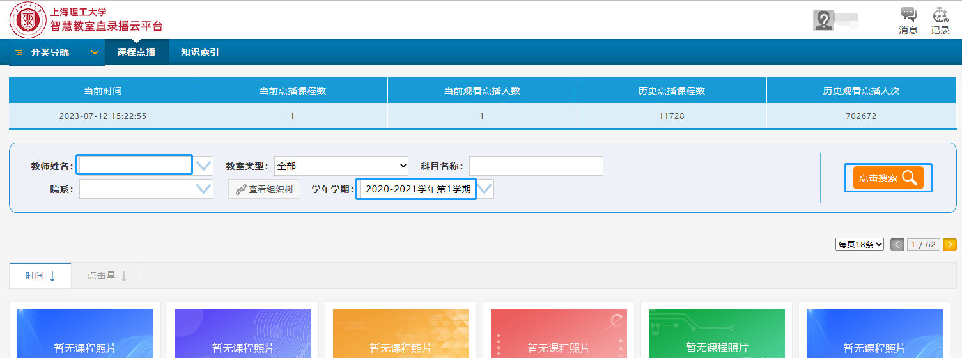Open the 教室类型 select box
The image size is (962, 358).
pos(341,166)
